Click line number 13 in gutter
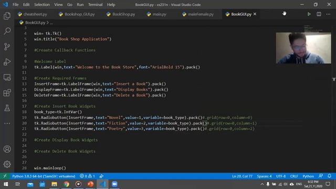Viewport: 336px width, 189px height. point(25,84)
